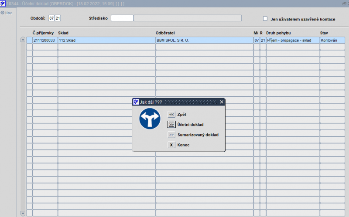Select receipt number 2111200033 cell
The width and height of the screenshot is (349, 217).
point(45,40)
